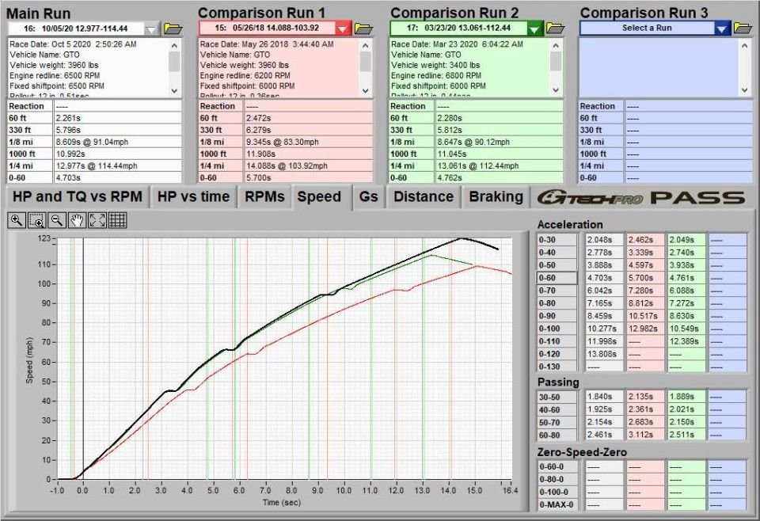Click the fit-to-window arrows icon
The image size is (760, 521).
pyautogui.click(x=97, y=221)
